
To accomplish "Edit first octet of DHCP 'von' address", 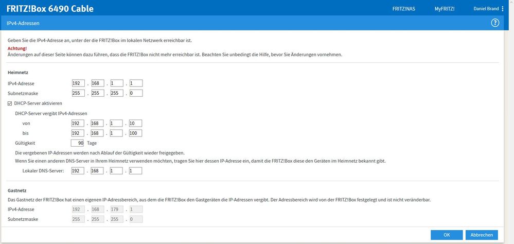I will [x=78, y=124].
